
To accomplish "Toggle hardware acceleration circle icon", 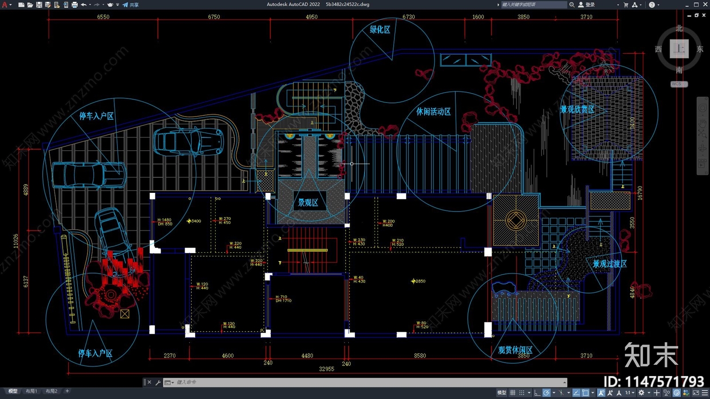I will pos(677,393).
